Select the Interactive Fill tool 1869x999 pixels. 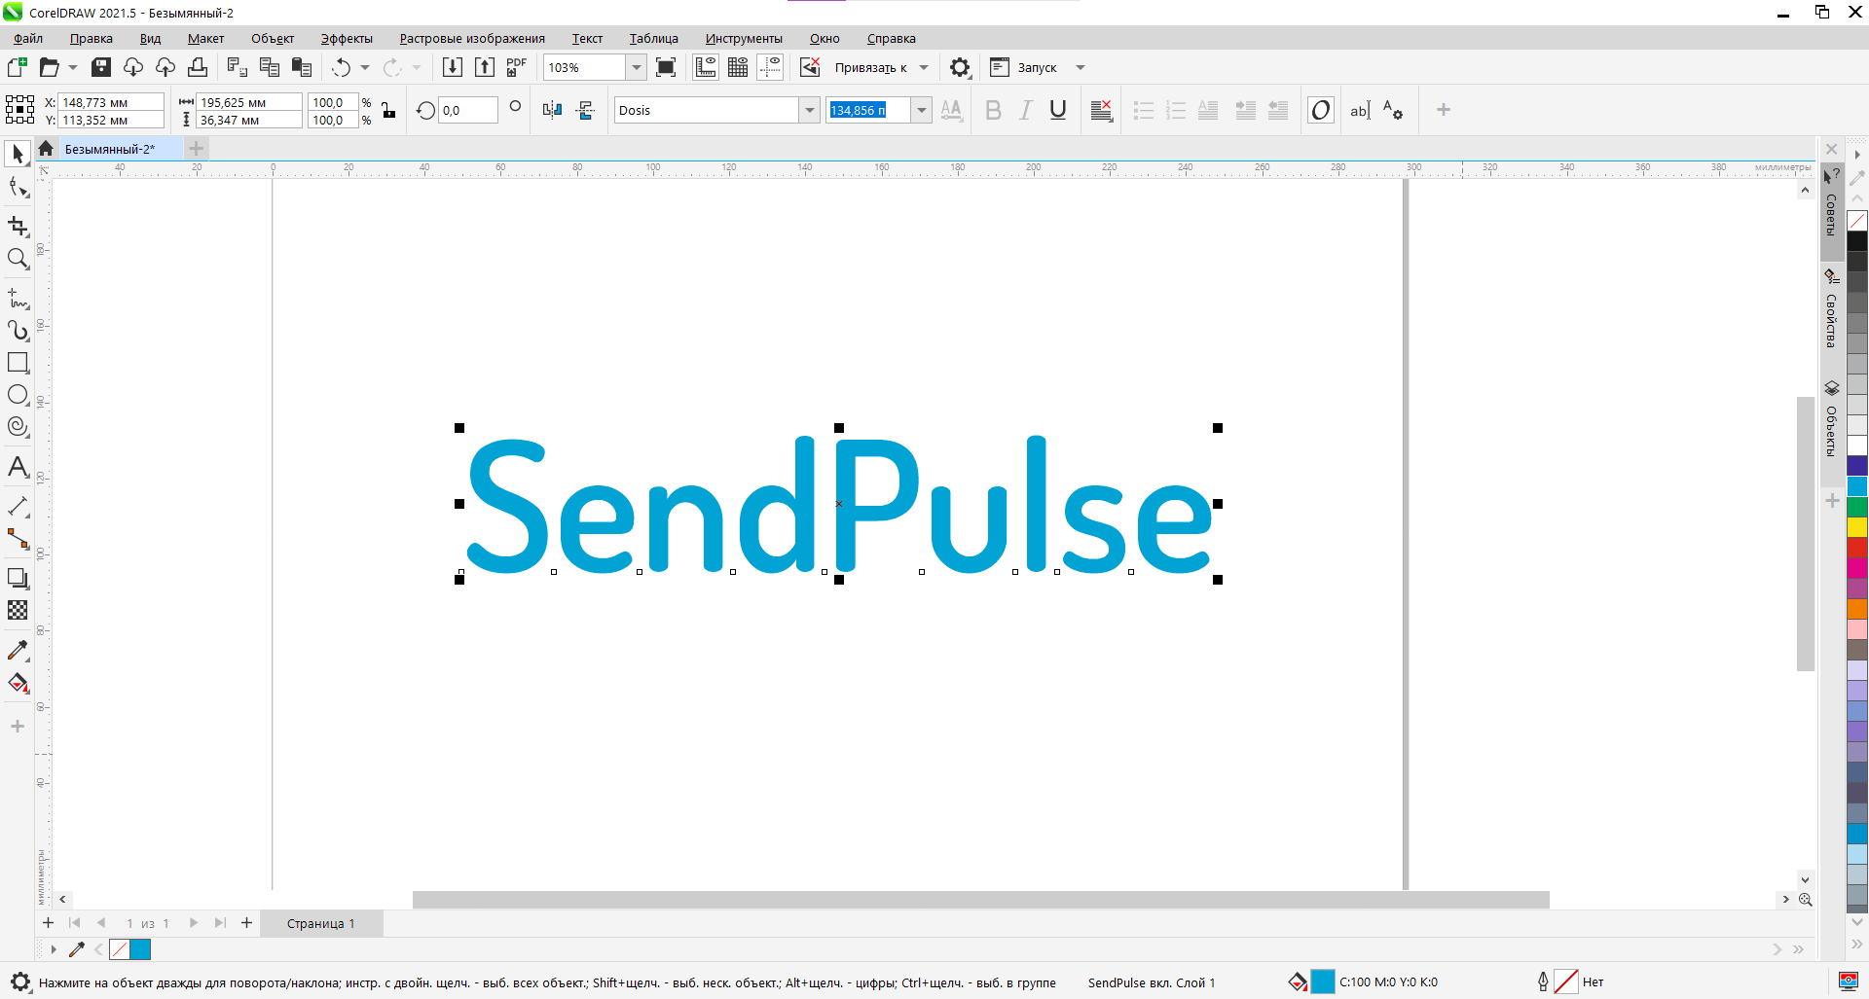coord(18,683)
